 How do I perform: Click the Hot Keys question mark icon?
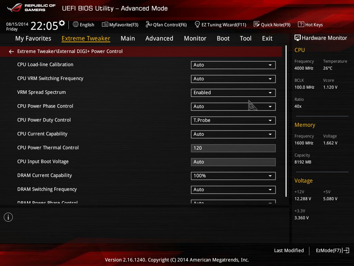(301, 24)
